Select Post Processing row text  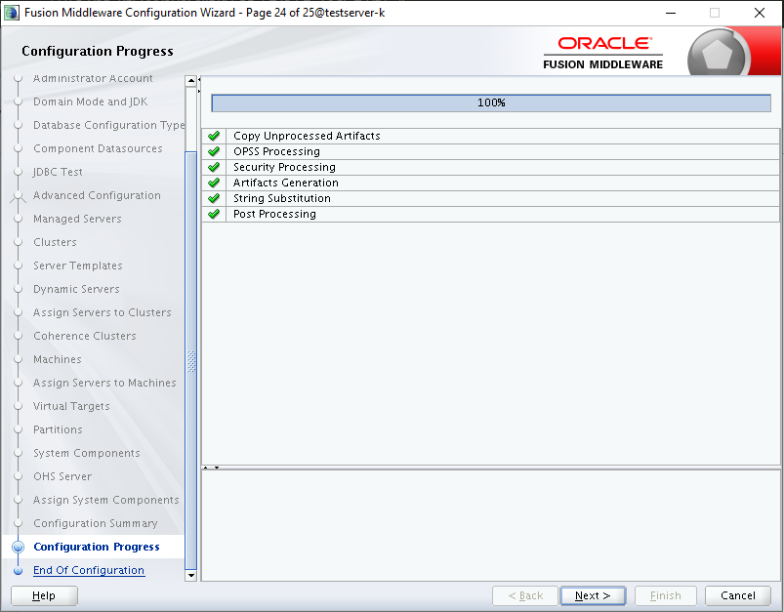tap(274, 214)
